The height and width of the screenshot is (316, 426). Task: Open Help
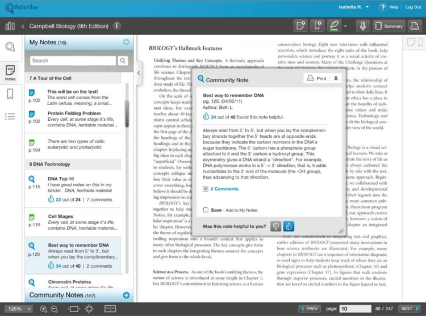click(x=389, y=7)
